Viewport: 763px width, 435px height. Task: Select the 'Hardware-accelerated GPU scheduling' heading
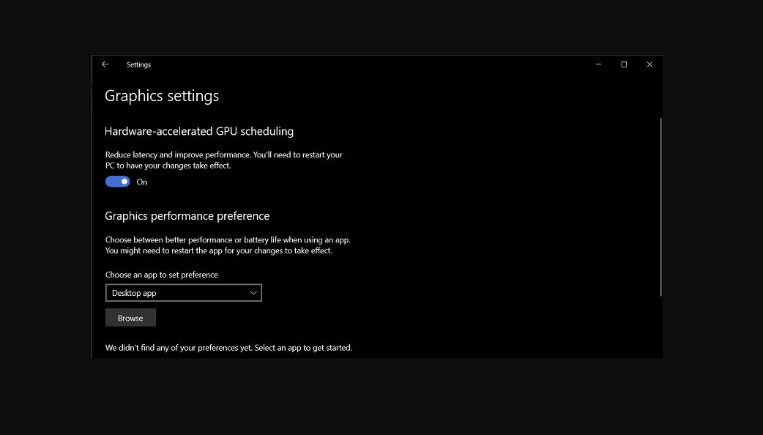point(199,132)
